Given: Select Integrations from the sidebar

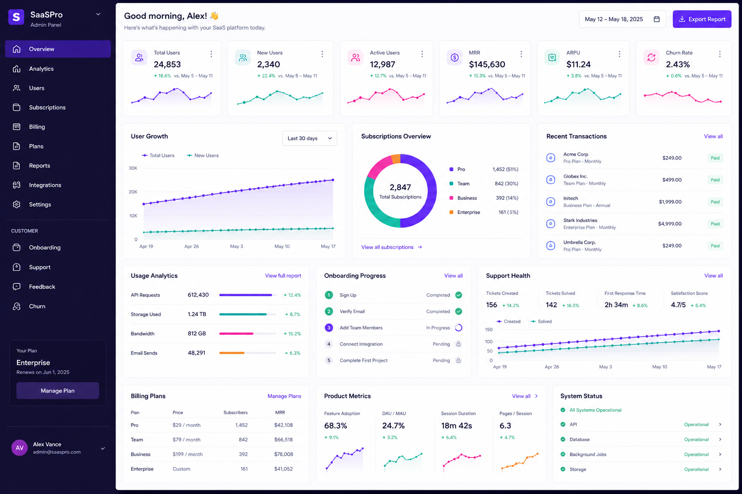Looking at the screenshot, I should point(58,185).
